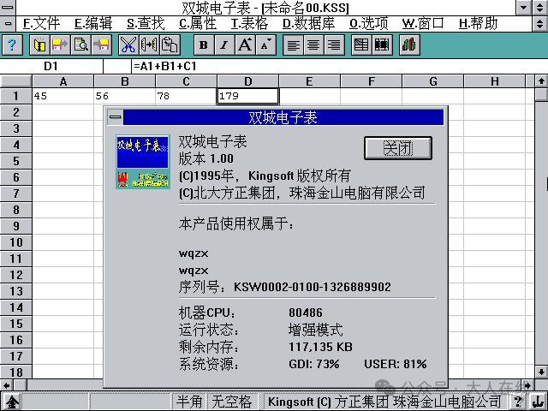Click the help question mark toolbar icon
The height and width of the screenshot is (411, 548).
pyautogui.click(x=12, y=45)
